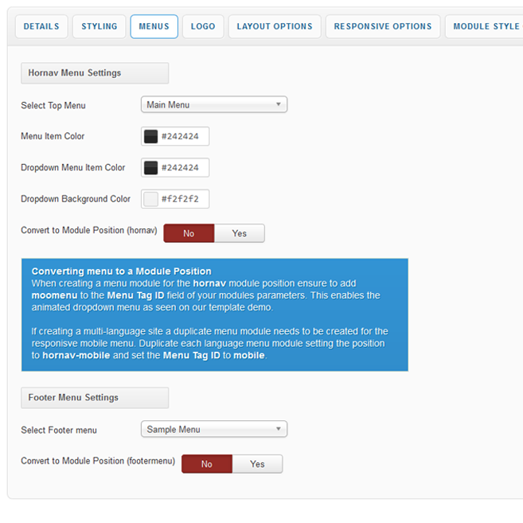Go to Layout Options tab
This screenshot has height=523, width=523.
tap(275, 26)
